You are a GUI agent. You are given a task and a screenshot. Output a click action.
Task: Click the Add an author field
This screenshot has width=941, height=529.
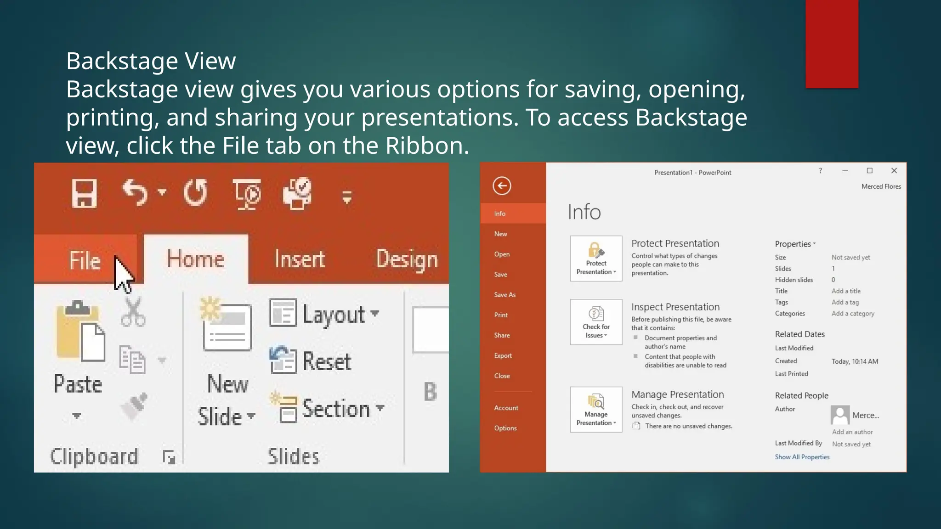852,432
